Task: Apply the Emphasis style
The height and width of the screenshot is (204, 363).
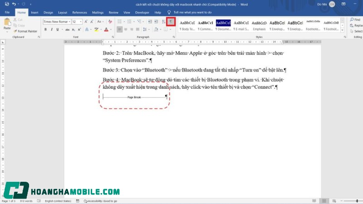Action: click(x=259, y=25)
